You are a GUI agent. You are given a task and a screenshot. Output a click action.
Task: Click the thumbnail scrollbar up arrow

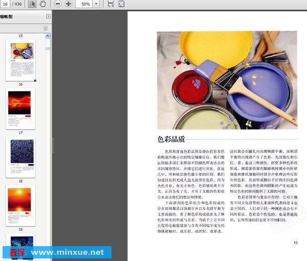pos(48,36)
